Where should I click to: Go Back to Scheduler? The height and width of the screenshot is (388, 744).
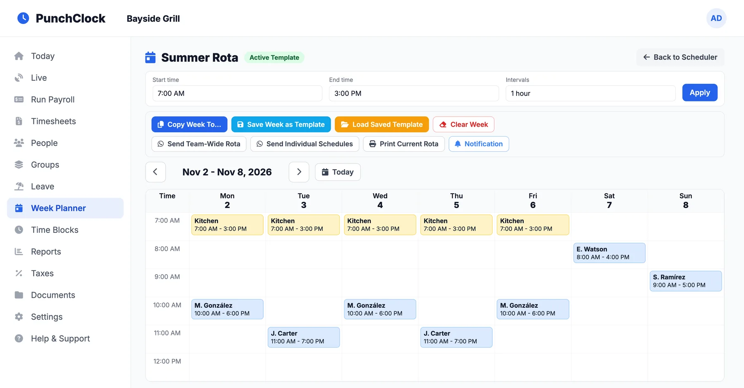(x=680, y=57)
